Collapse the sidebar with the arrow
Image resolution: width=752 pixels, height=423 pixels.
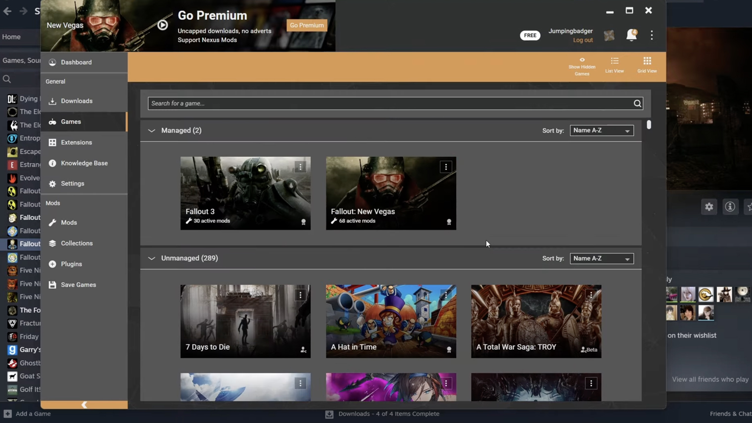[84, 405]
